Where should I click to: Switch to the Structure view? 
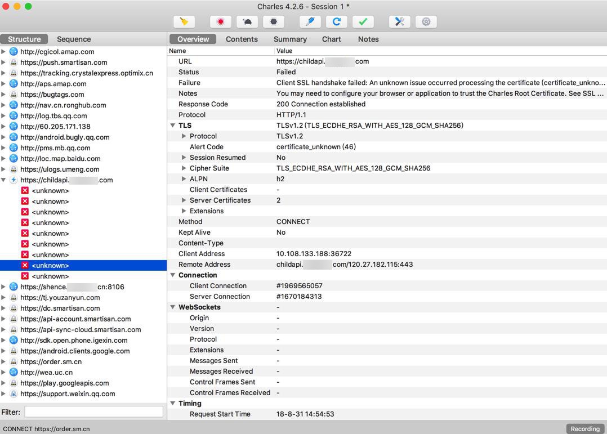pyautogui.click(x=24, y=39)
